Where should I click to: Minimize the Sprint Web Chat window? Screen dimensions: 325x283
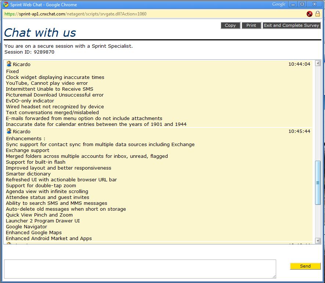[x=293, y=4]
